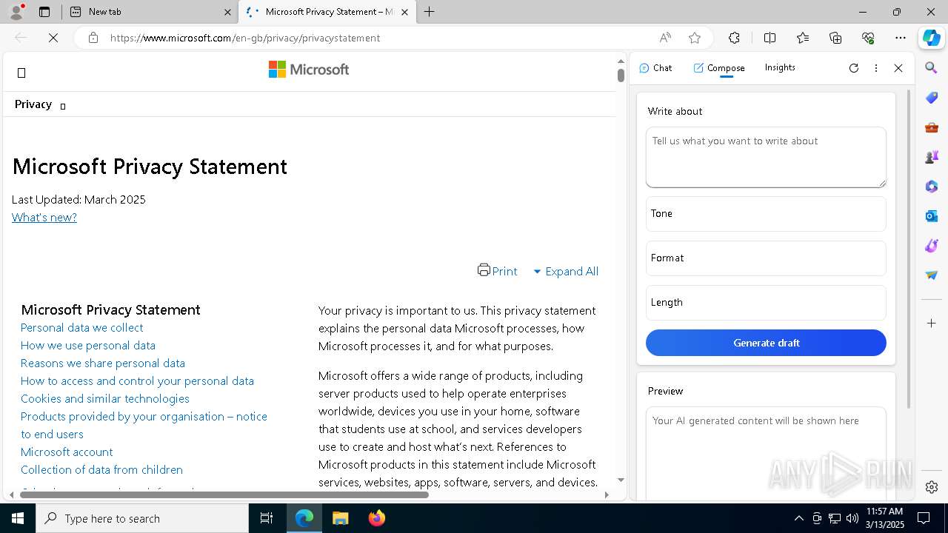Focus the Write about text box
Screen dimensions: 948x533
(x=766, y=157)
